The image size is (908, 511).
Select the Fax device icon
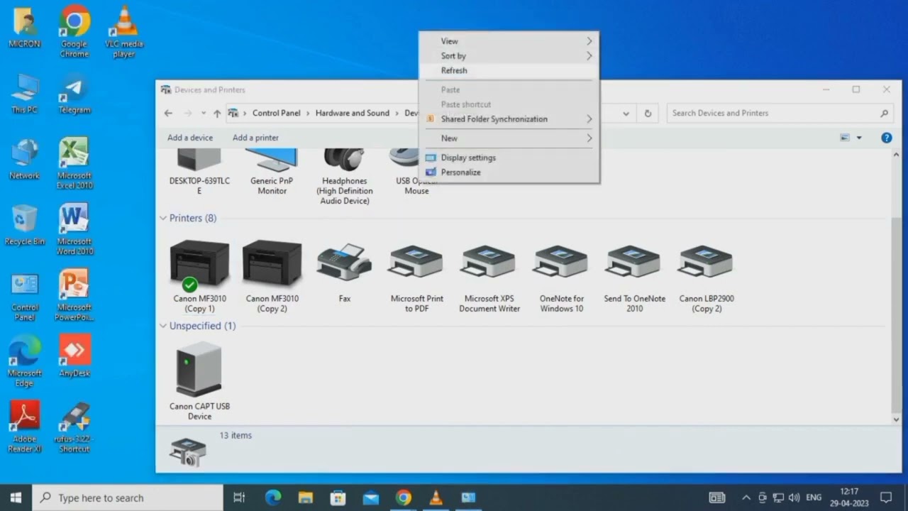click(345, 273)
